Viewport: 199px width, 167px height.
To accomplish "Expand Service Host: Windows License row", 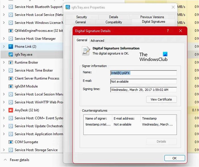I will (x=4, y=23).
